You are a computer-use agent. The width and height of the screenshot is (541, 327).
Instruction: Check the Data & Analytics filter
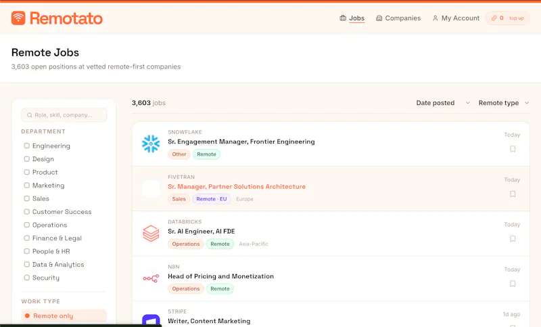tap(26, 264)
